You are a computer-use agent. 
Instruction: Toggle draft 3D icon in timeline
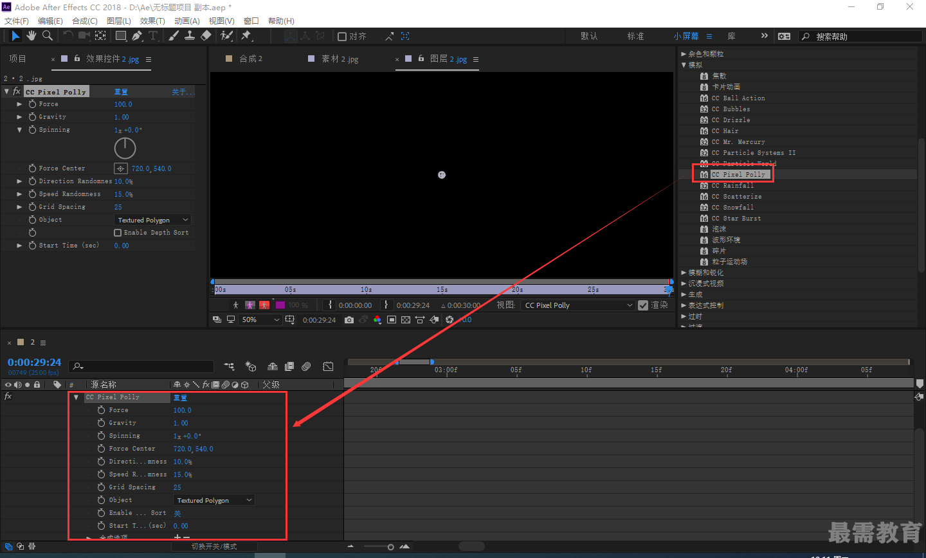click(x=251, y=366)
